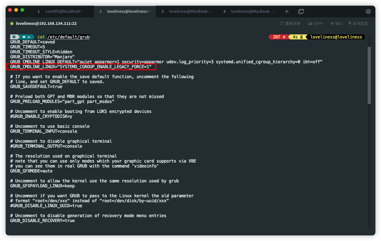Click the home directory prompt segment

point(26,37)
